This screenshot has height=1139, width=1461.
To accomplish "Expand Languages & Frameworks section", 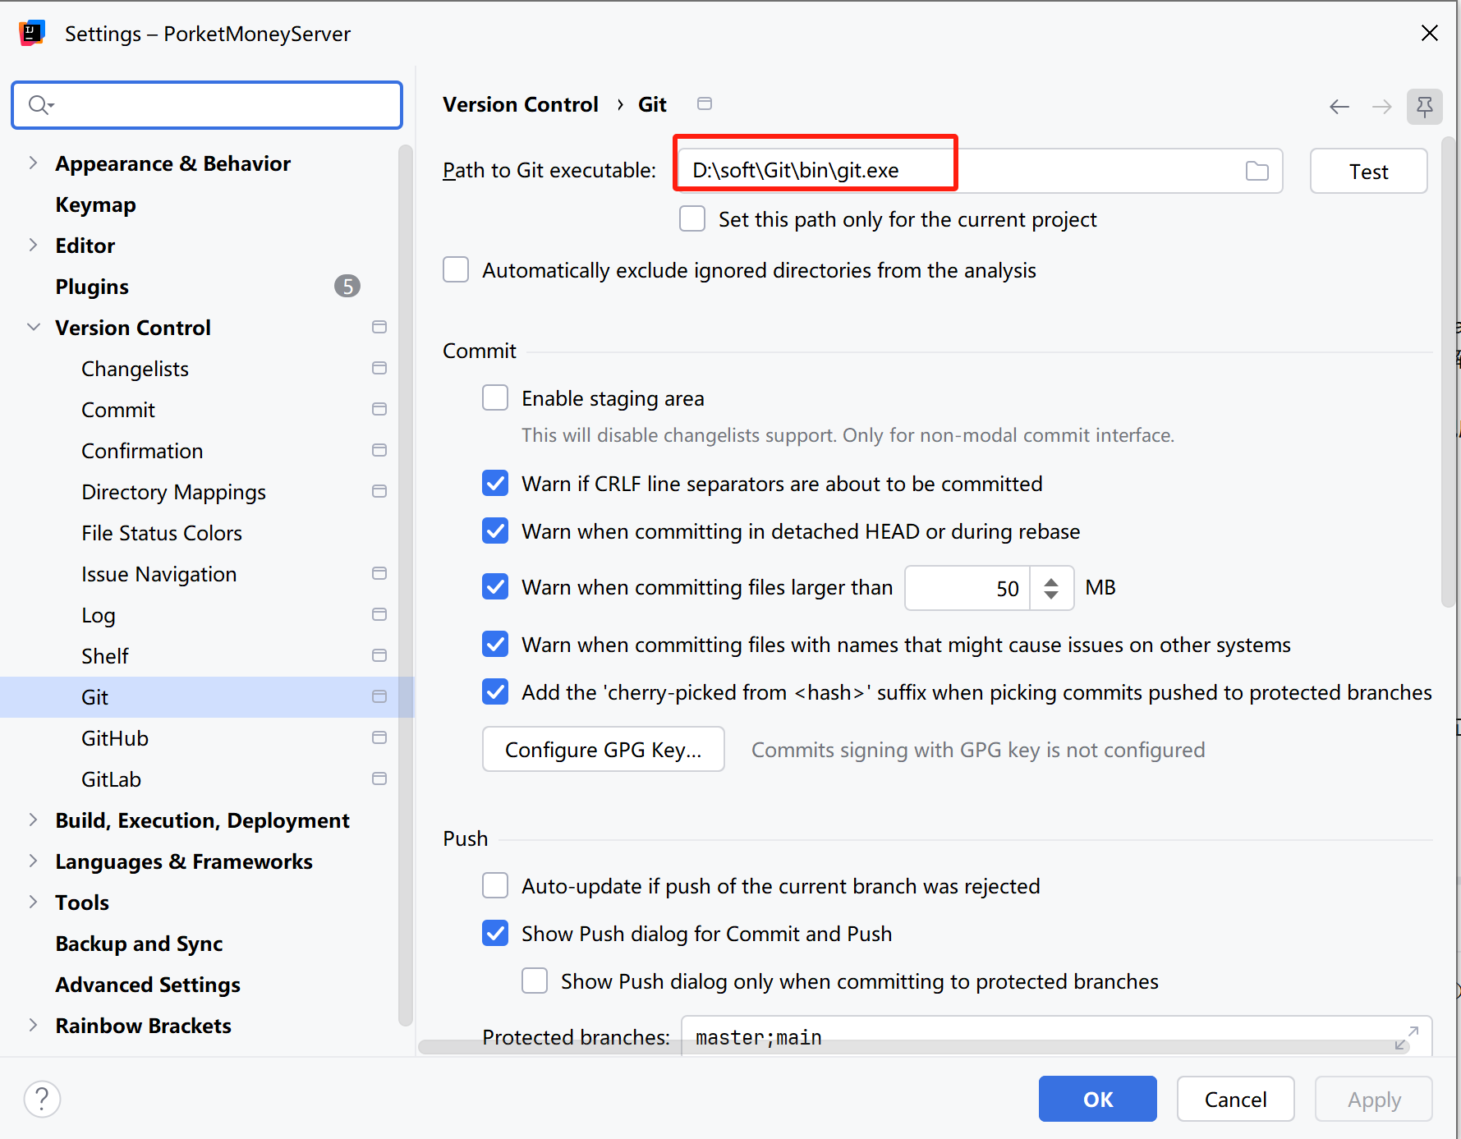I will [33, 861].
